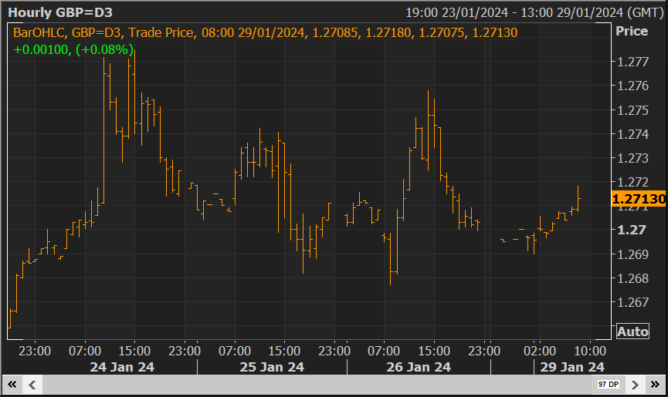
Task: Click the 26 Jan 24 date label
Action: coord(419,367)
